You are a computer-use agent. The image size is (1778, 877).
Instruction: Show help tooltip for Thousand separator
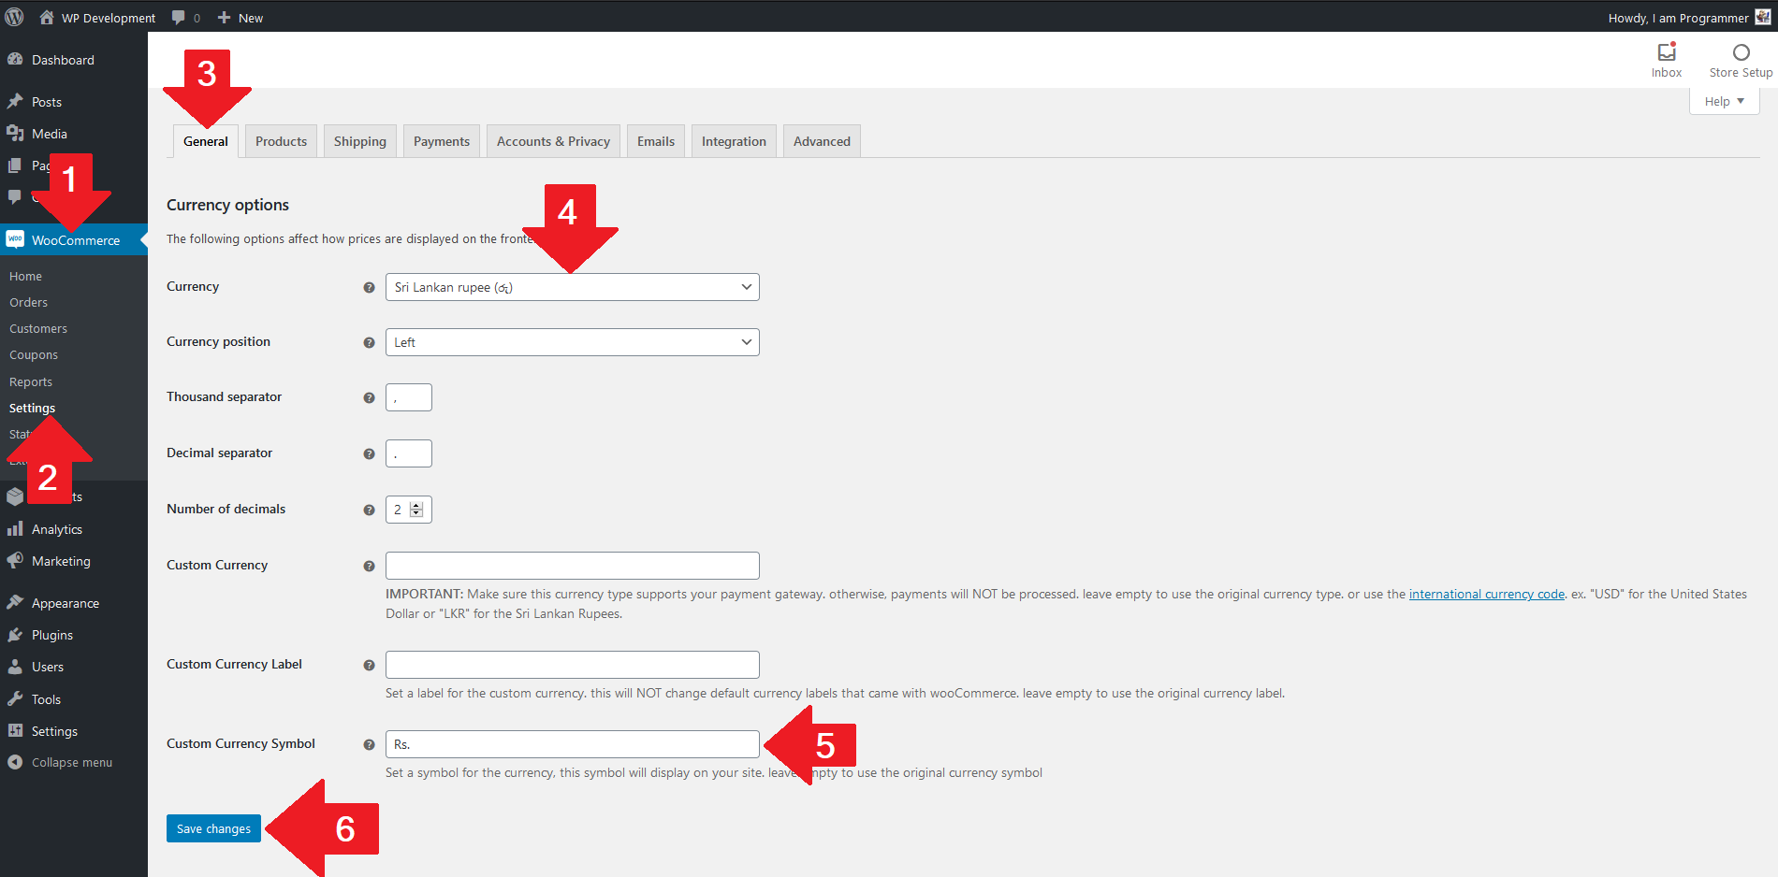[369, 397]
